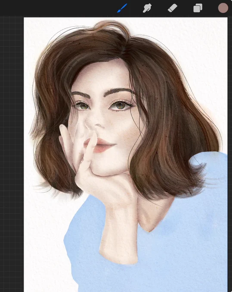Select the Eraser tool

coord(173,9)
